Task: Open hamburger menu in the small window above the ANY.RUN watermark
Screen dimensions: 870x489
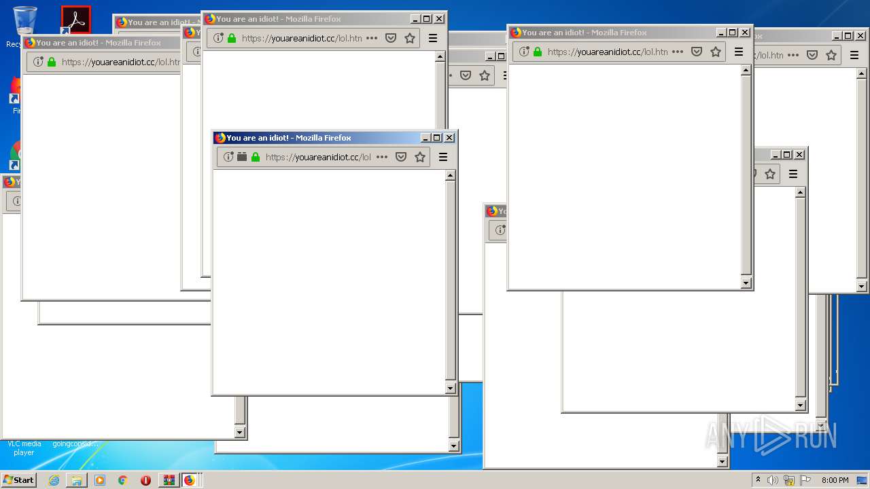Action: pos(793,174)
